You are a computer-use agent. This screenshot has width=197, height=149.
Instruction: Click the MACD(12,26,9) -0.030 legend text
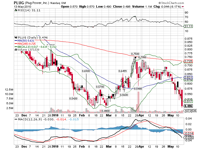(x=36, y=119)
